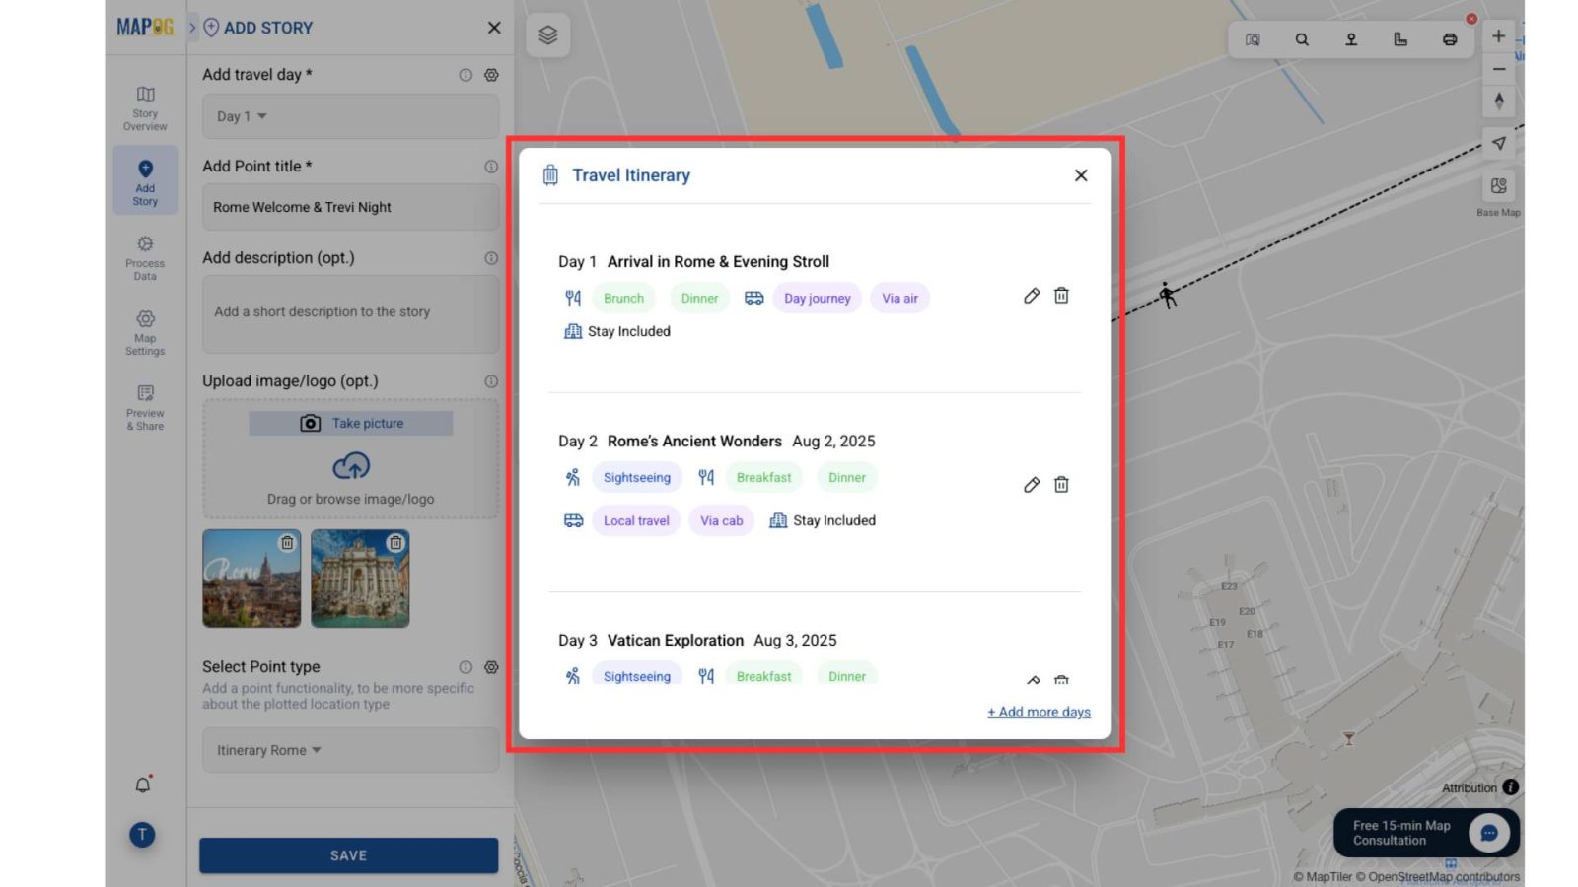The width and height of the screenshot is (1578, 887).
Task: Open map search tool
Action: (x=1302, y=39)
